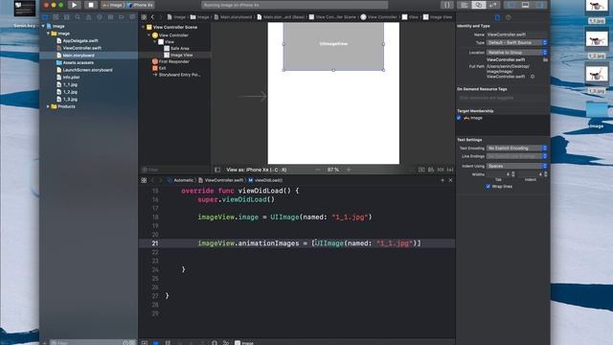The height and width of the screenshot is (345, 613).
Task: Toggle Image target membership checkbox
Action: pyautogui.click(x=459, y=118)
